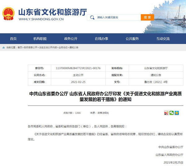This screenshot has height=166, width=186.
Task: Click the 组配分类 label cell
Action: point(117,75)
